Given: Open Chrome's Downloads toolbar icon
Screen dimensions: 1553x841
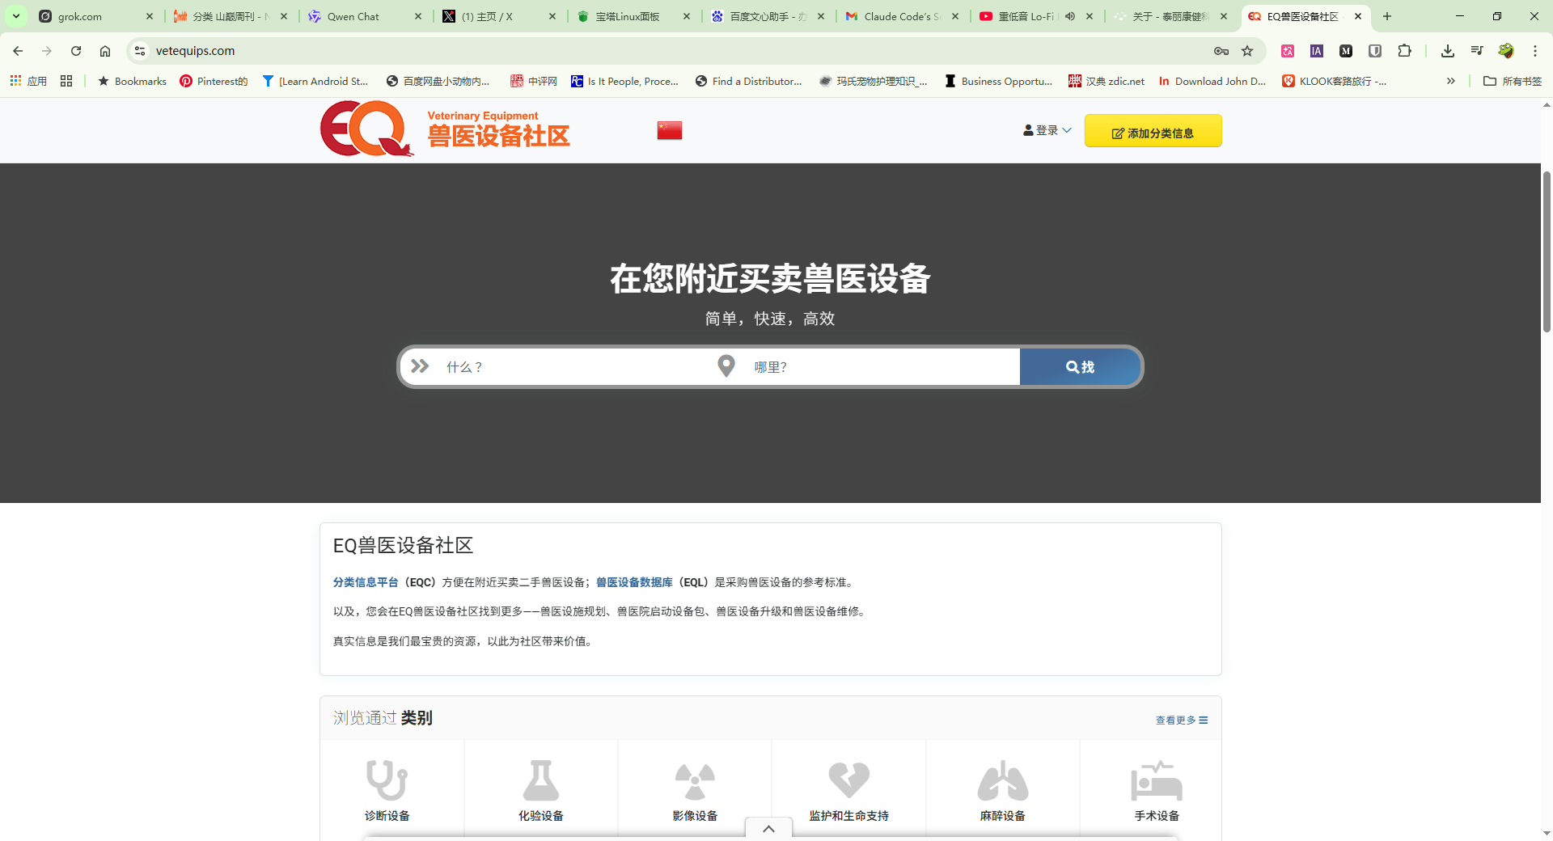Looking at the screenshot, I should pos(1447,50).
